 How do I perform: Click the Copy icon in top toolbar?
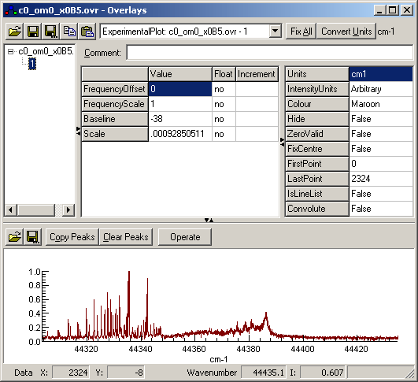(69, 32)
